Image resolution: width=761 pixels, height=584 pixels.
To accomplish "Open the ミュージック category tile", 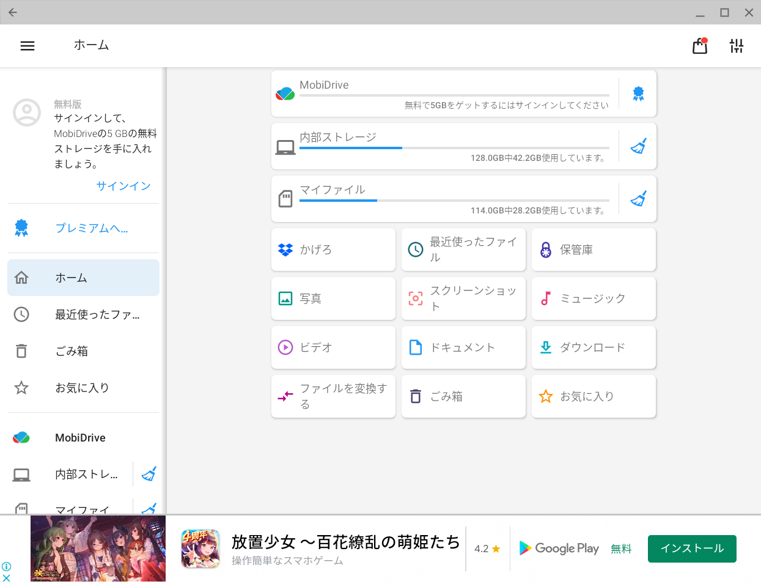I will [x=594, y=298].
